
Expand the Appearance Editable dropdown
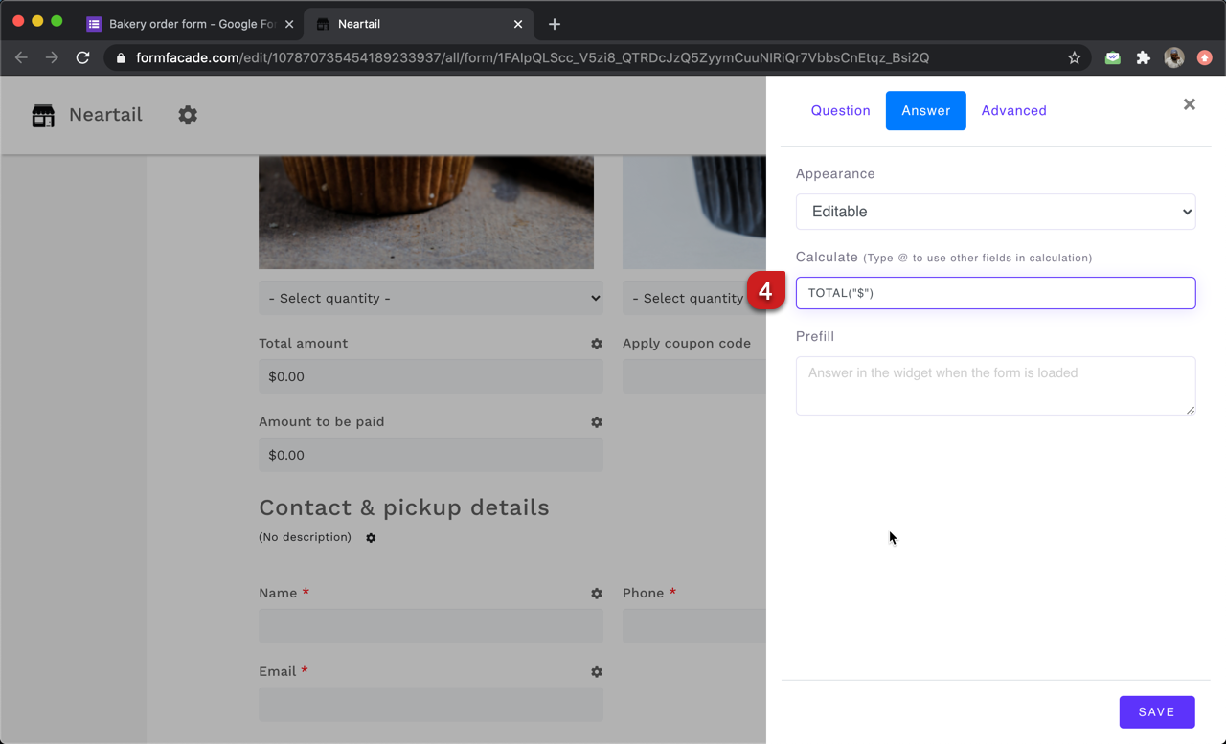pyautogui.click(x=995, y=212)
